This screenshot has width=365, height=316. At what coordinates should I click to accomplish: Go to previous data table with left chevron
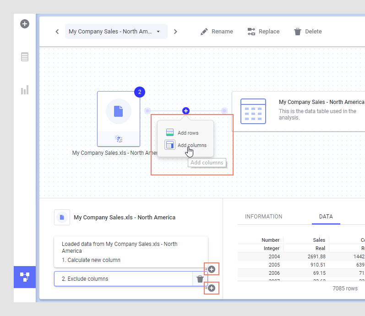(x=57, y=32)
